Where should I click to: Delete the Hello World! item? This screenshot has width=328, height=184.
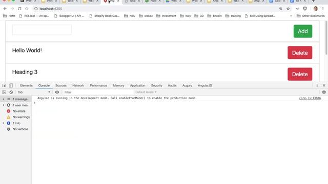click(x=300, y=53)
